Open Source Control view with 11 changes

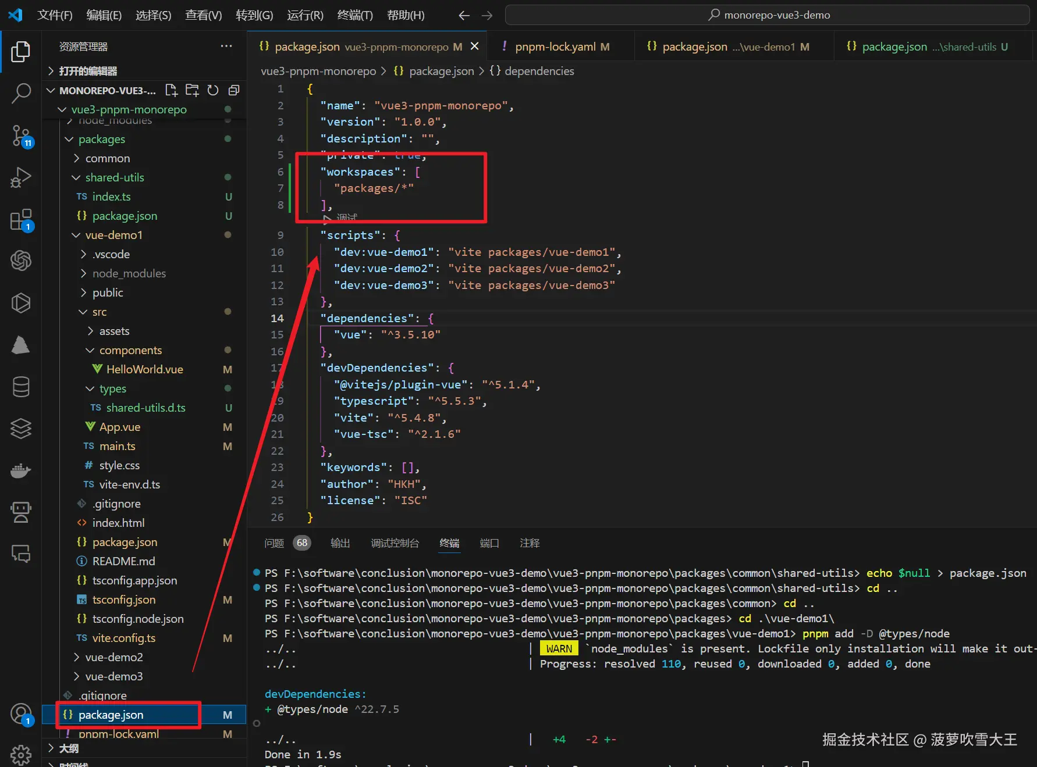pyautogui.click(x=21, y=136)
